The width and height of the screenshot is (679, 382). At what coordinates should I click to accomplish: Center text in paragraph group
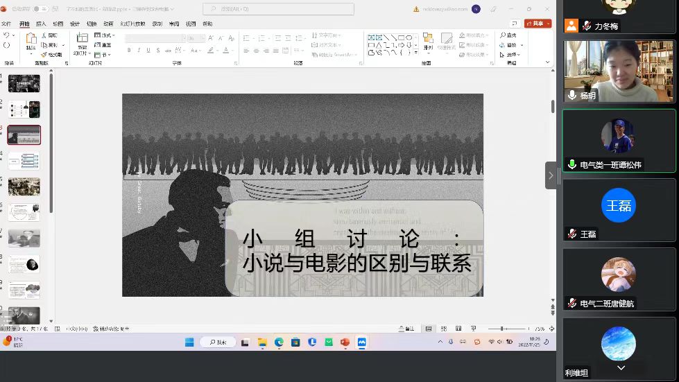(257, 51)
